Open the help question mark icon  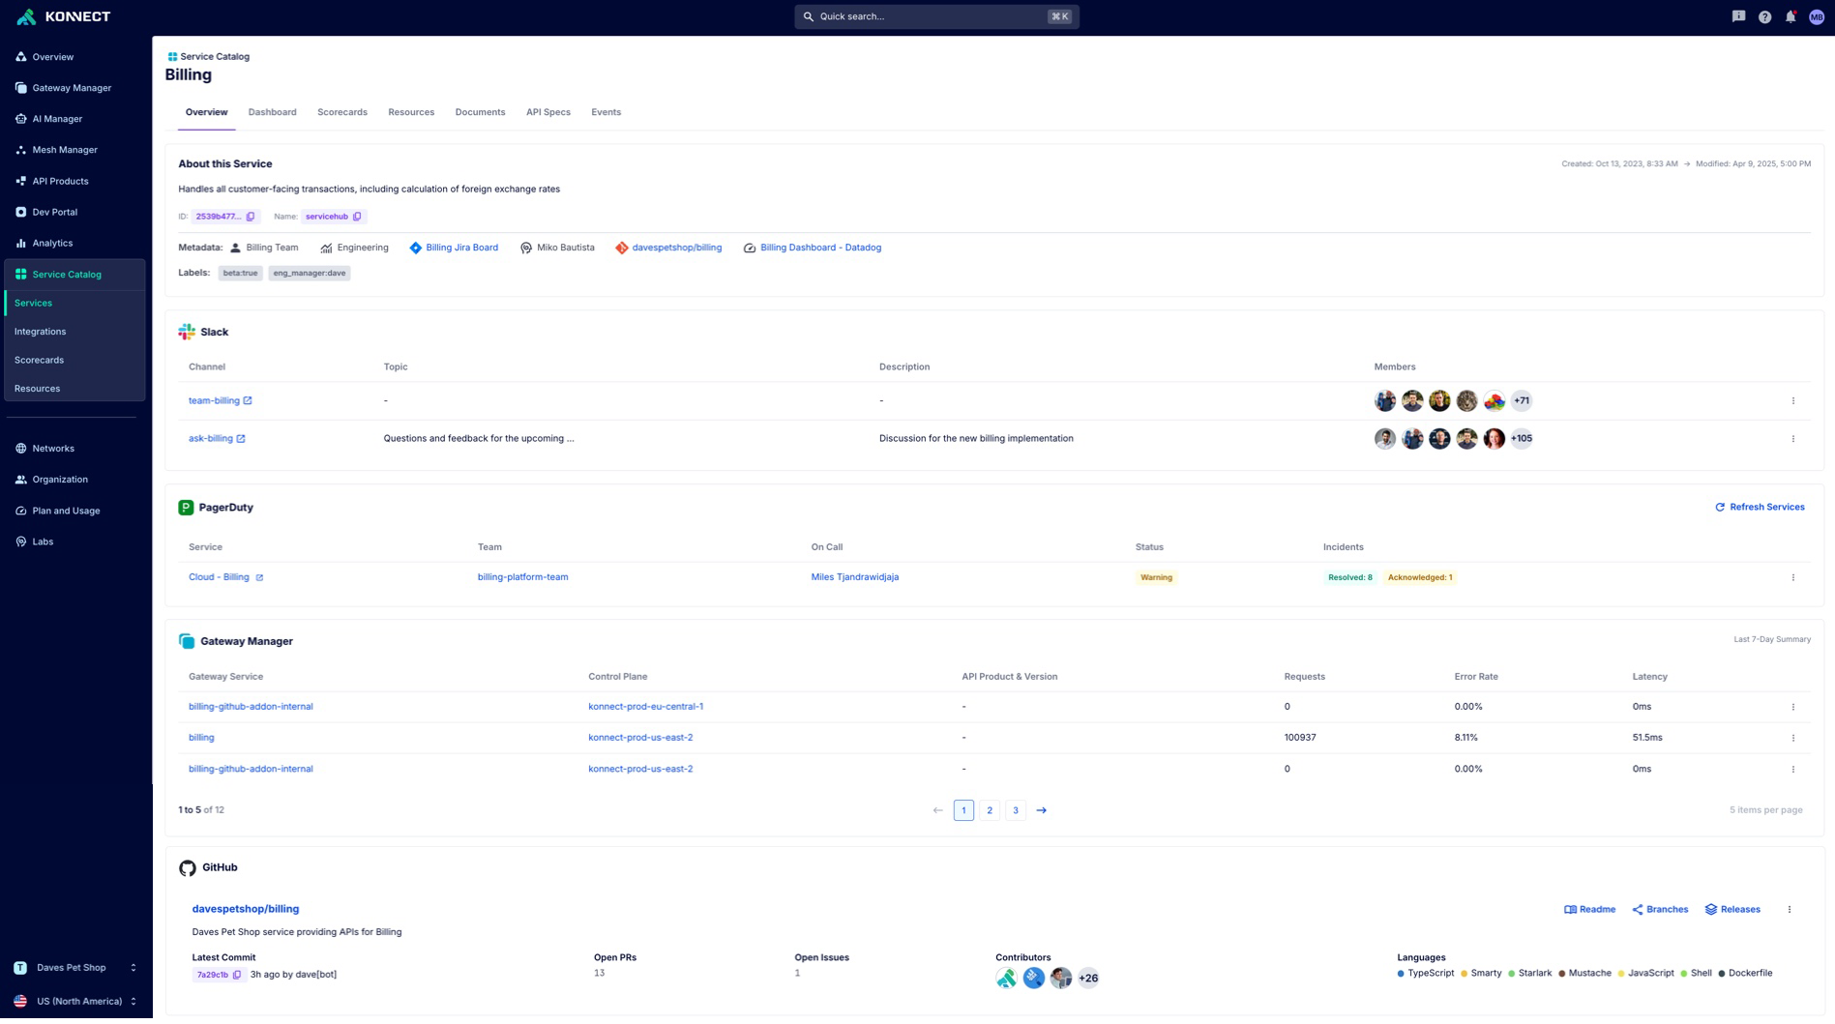pyautogui.click(x=1764, y=16)
